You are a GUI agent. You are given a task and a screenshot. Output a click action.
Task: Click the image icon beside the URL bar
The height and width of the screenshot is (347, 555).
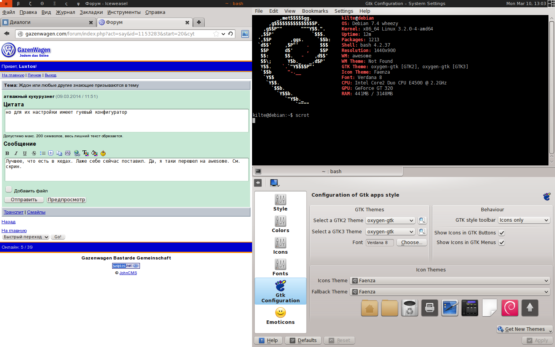point(245,34)
